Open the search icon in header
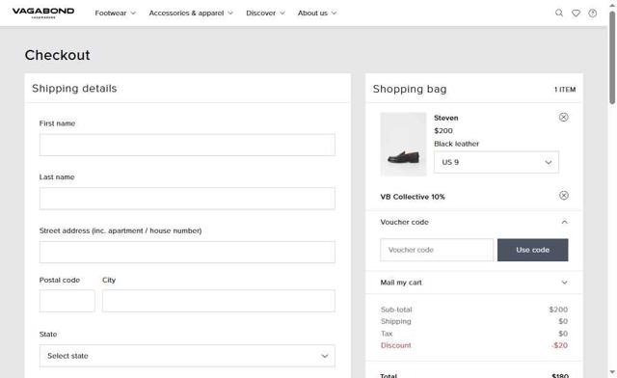This screenshot has width=617, height=378. tap(559, 13)
